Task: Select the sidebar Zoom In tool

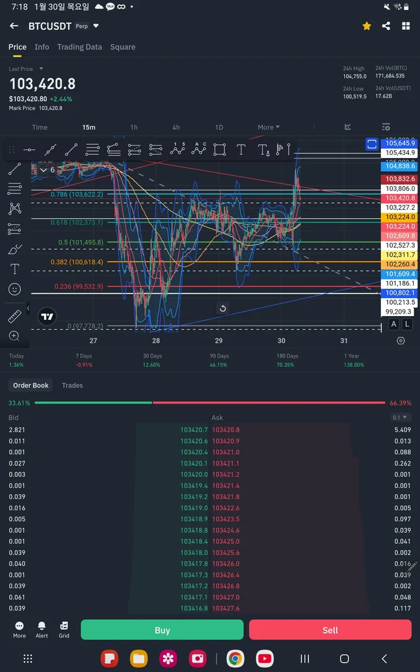Action: click(14, 336)
